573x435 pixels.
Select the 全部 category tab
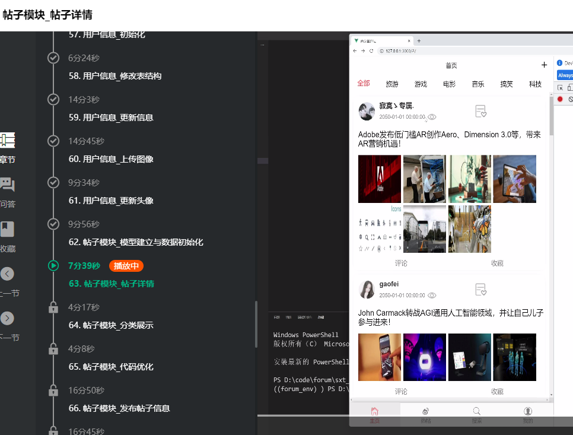tap(364, 83)
